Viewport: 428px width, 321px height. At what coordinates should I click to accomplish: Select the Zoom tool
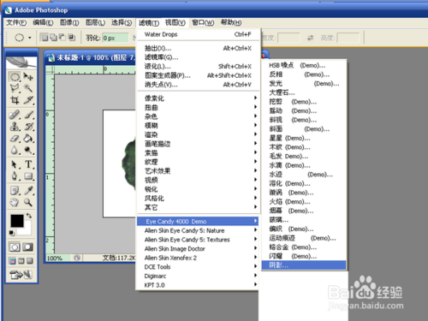click(28, 202)
